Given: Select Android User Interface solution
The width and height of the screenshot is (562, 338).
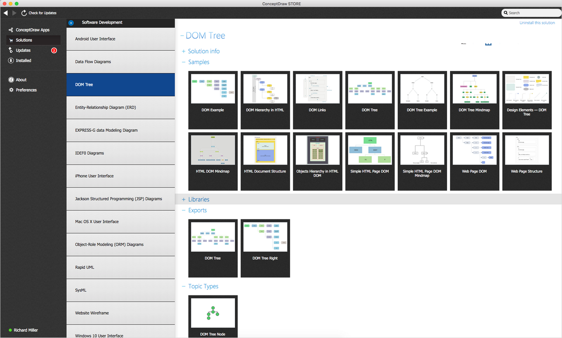Looking at the screenshot, I should point(121,39).
